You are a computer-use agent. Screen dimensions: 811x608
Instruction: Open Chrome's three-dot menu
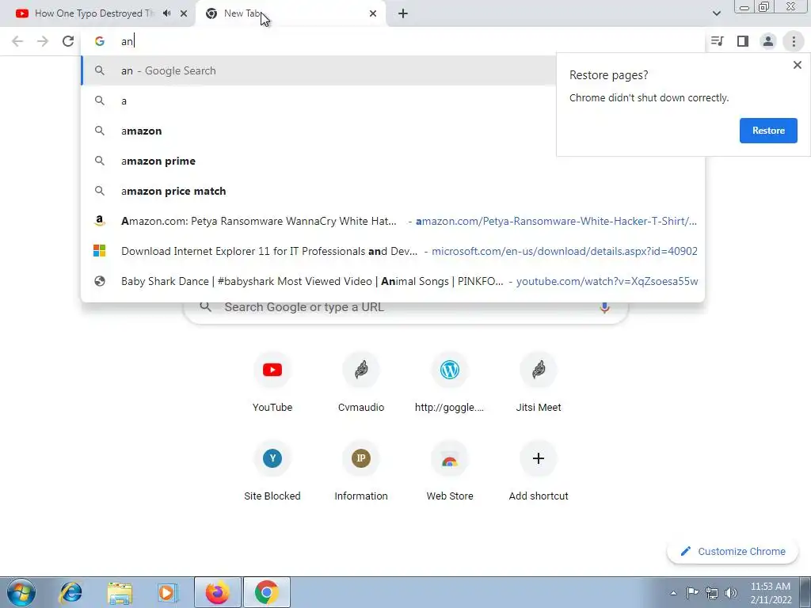[794, 41]
